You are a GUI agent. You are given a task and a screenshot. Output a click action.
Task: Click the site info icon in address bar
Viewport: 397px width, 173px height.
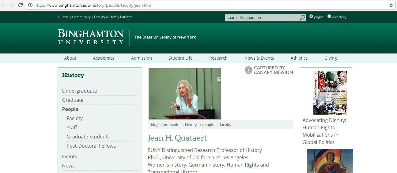[x=30, y=5]
